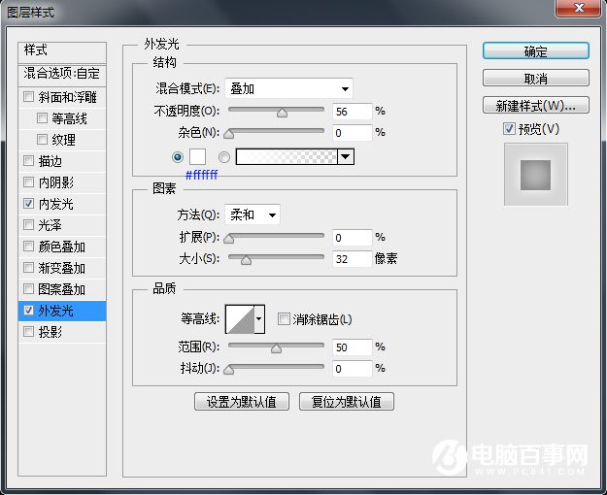607x495 pixels.
Task: Click the 杂色 value field
Action: click(x=353, y=133)
